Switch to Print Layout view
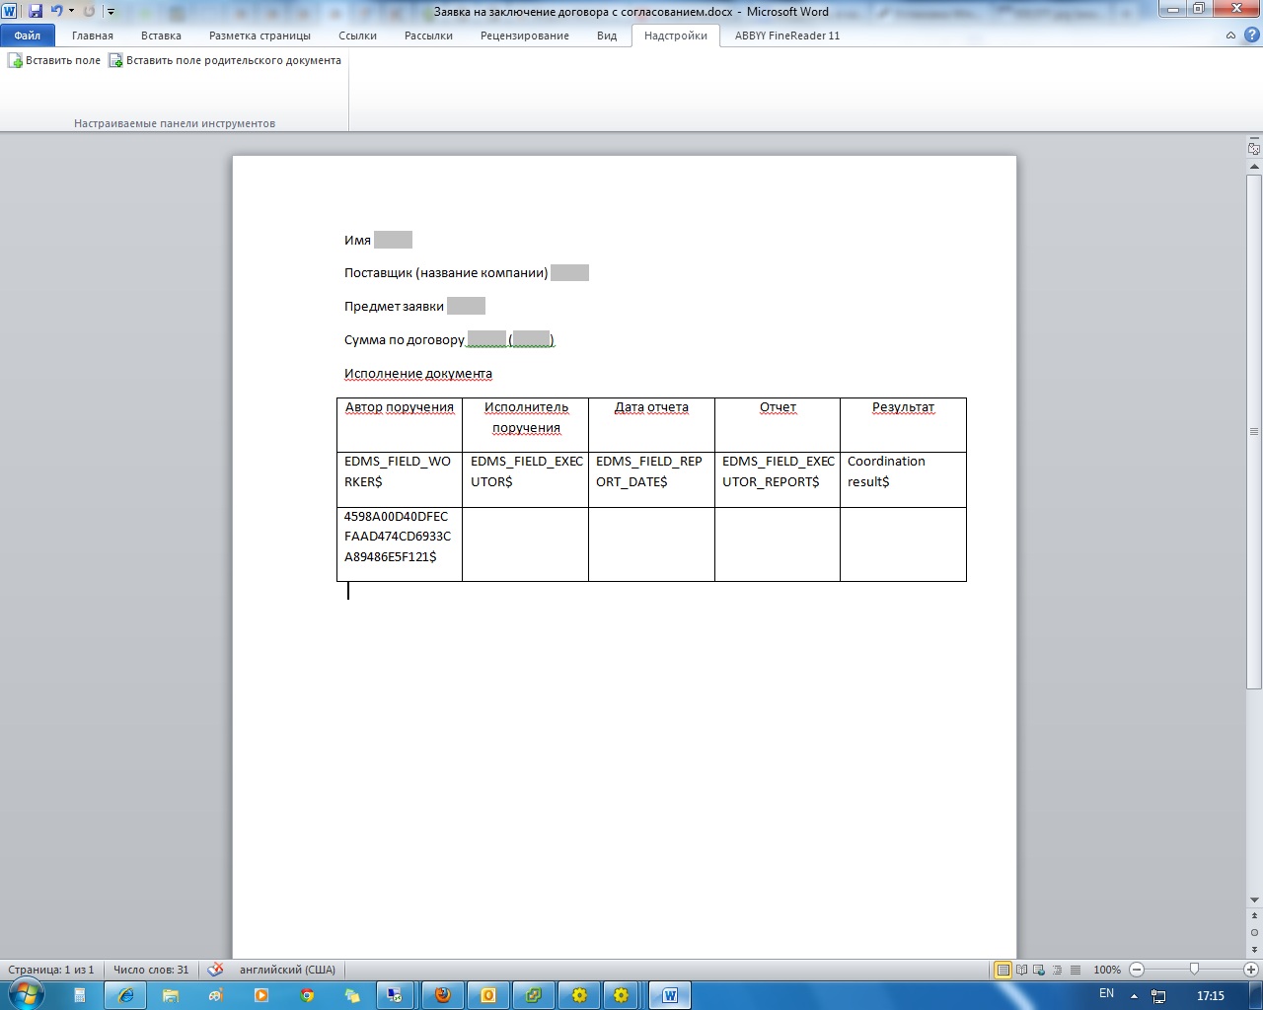This screenshot has height=1010, width=1263. pos(1003,970)
